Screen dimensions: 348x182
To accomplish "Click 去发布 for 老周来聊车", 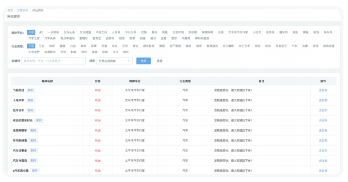I will (x=323, y=131).
